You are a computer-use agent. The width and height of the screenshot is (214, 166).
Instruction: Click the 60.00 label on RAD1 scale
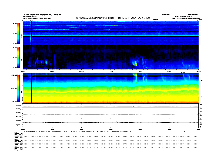pos(15,48)
